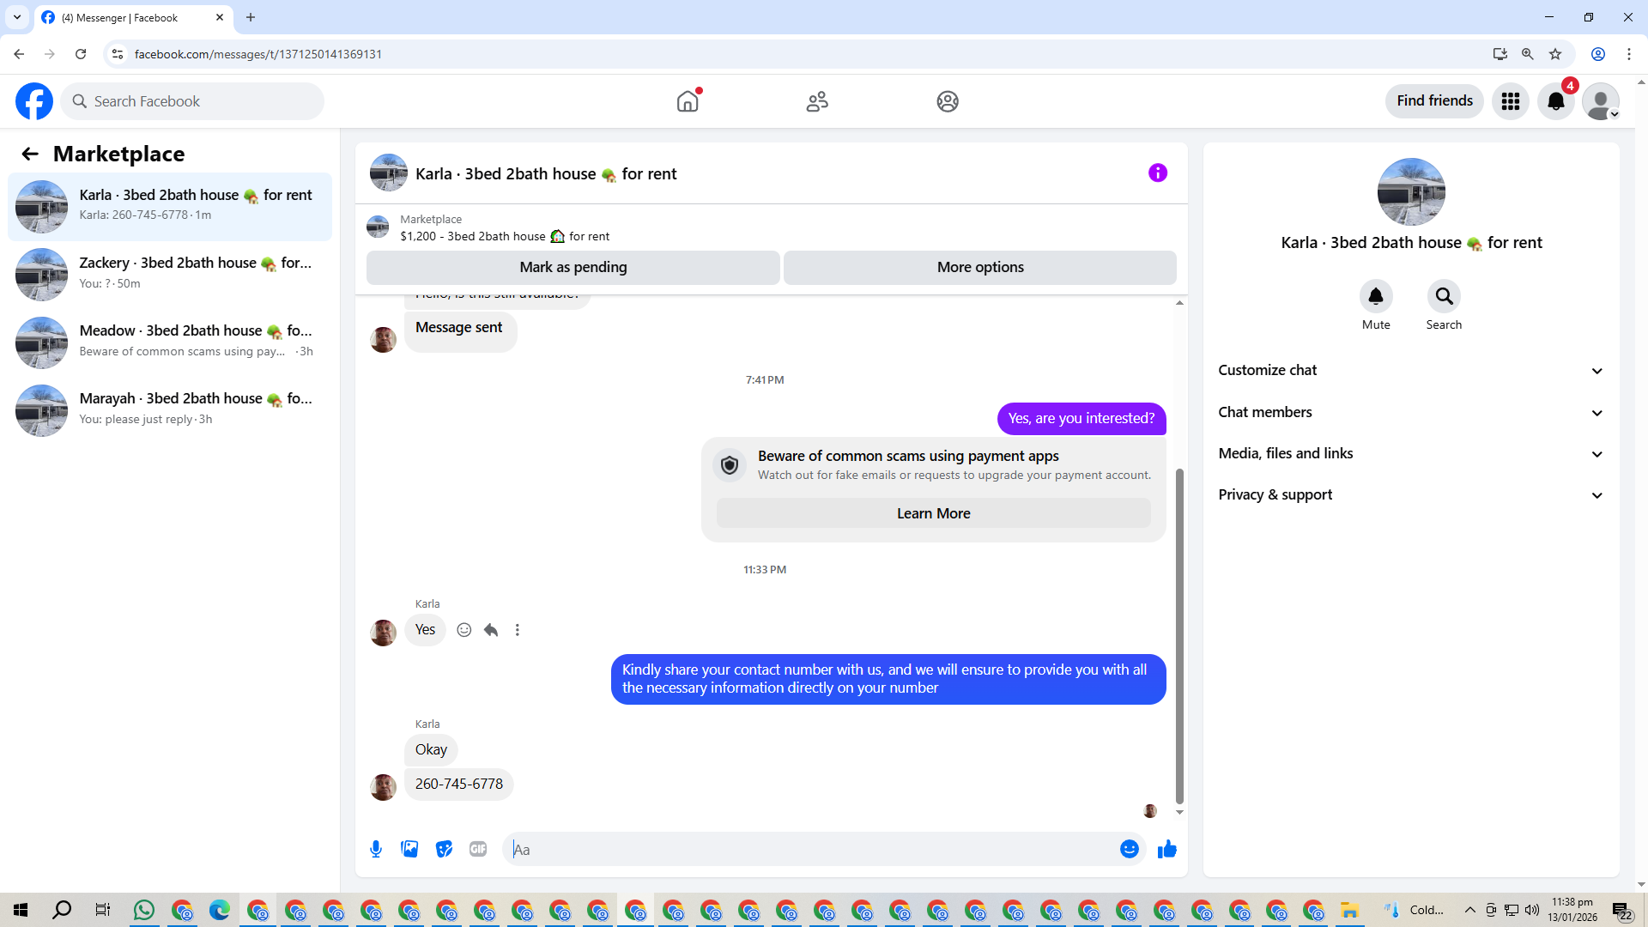Mute this conversation with bell icon
Image resolution: width=1648 pixels, height=927 pixels.
[x=1376, y=297]
